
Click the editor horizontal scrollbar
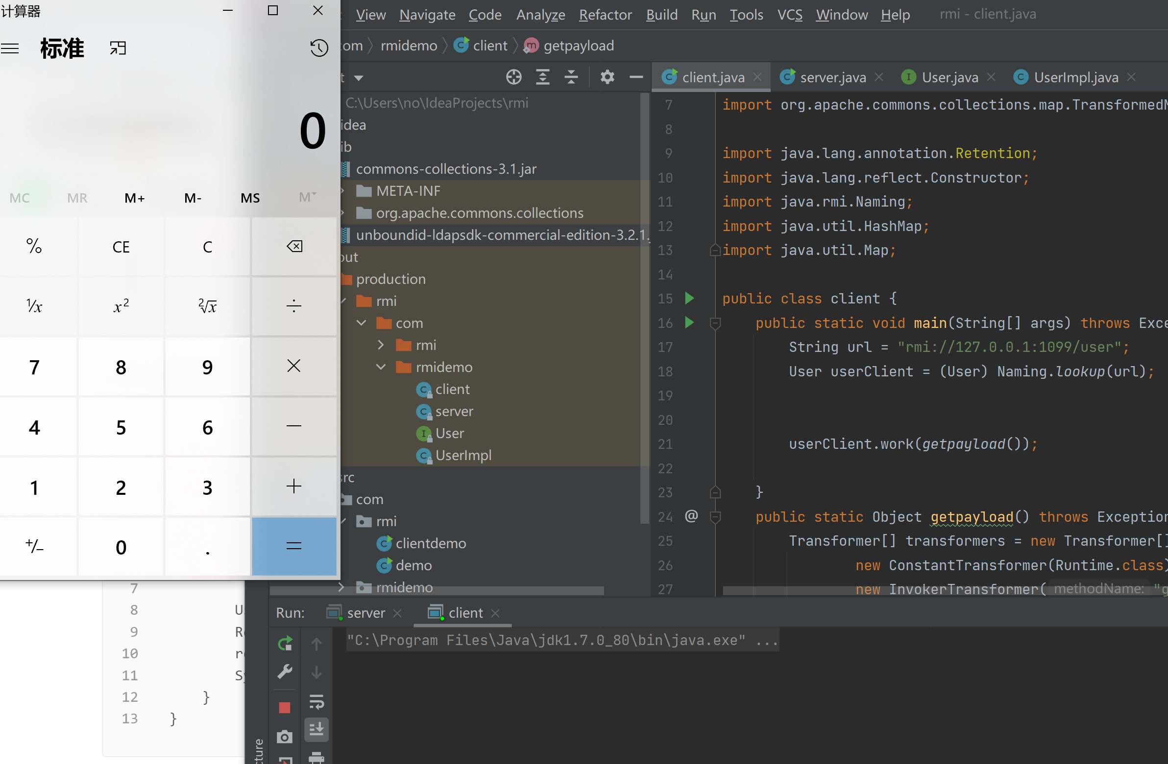[x=945, y=591]
